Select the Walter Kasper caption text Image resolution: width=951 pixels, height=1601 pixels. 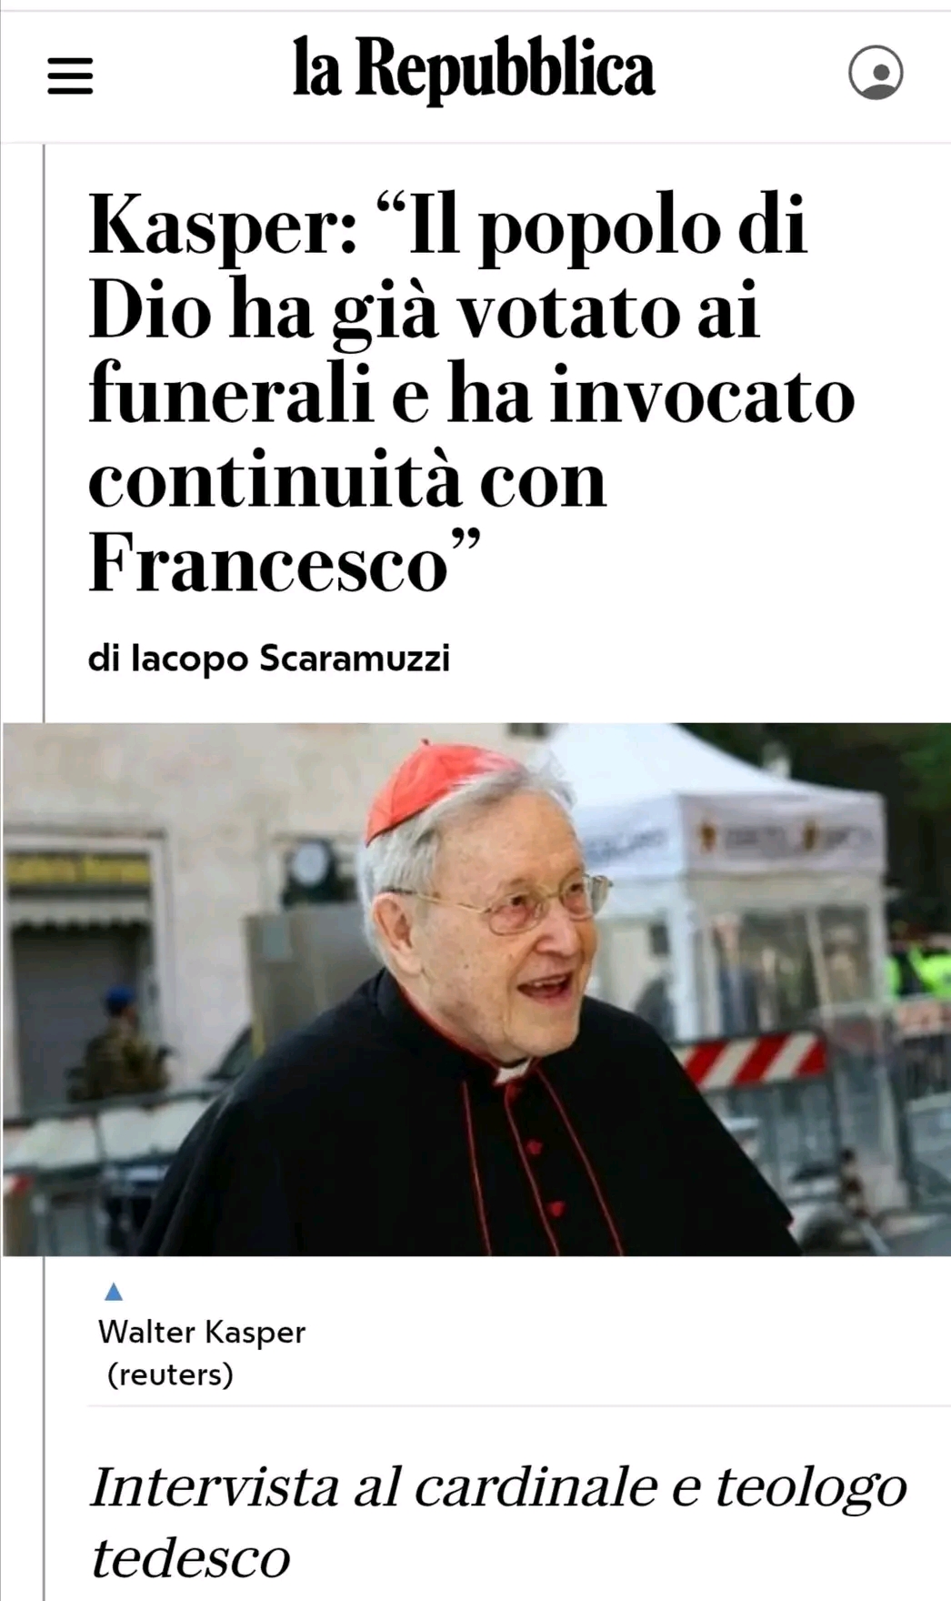(x=201, y=1332)
